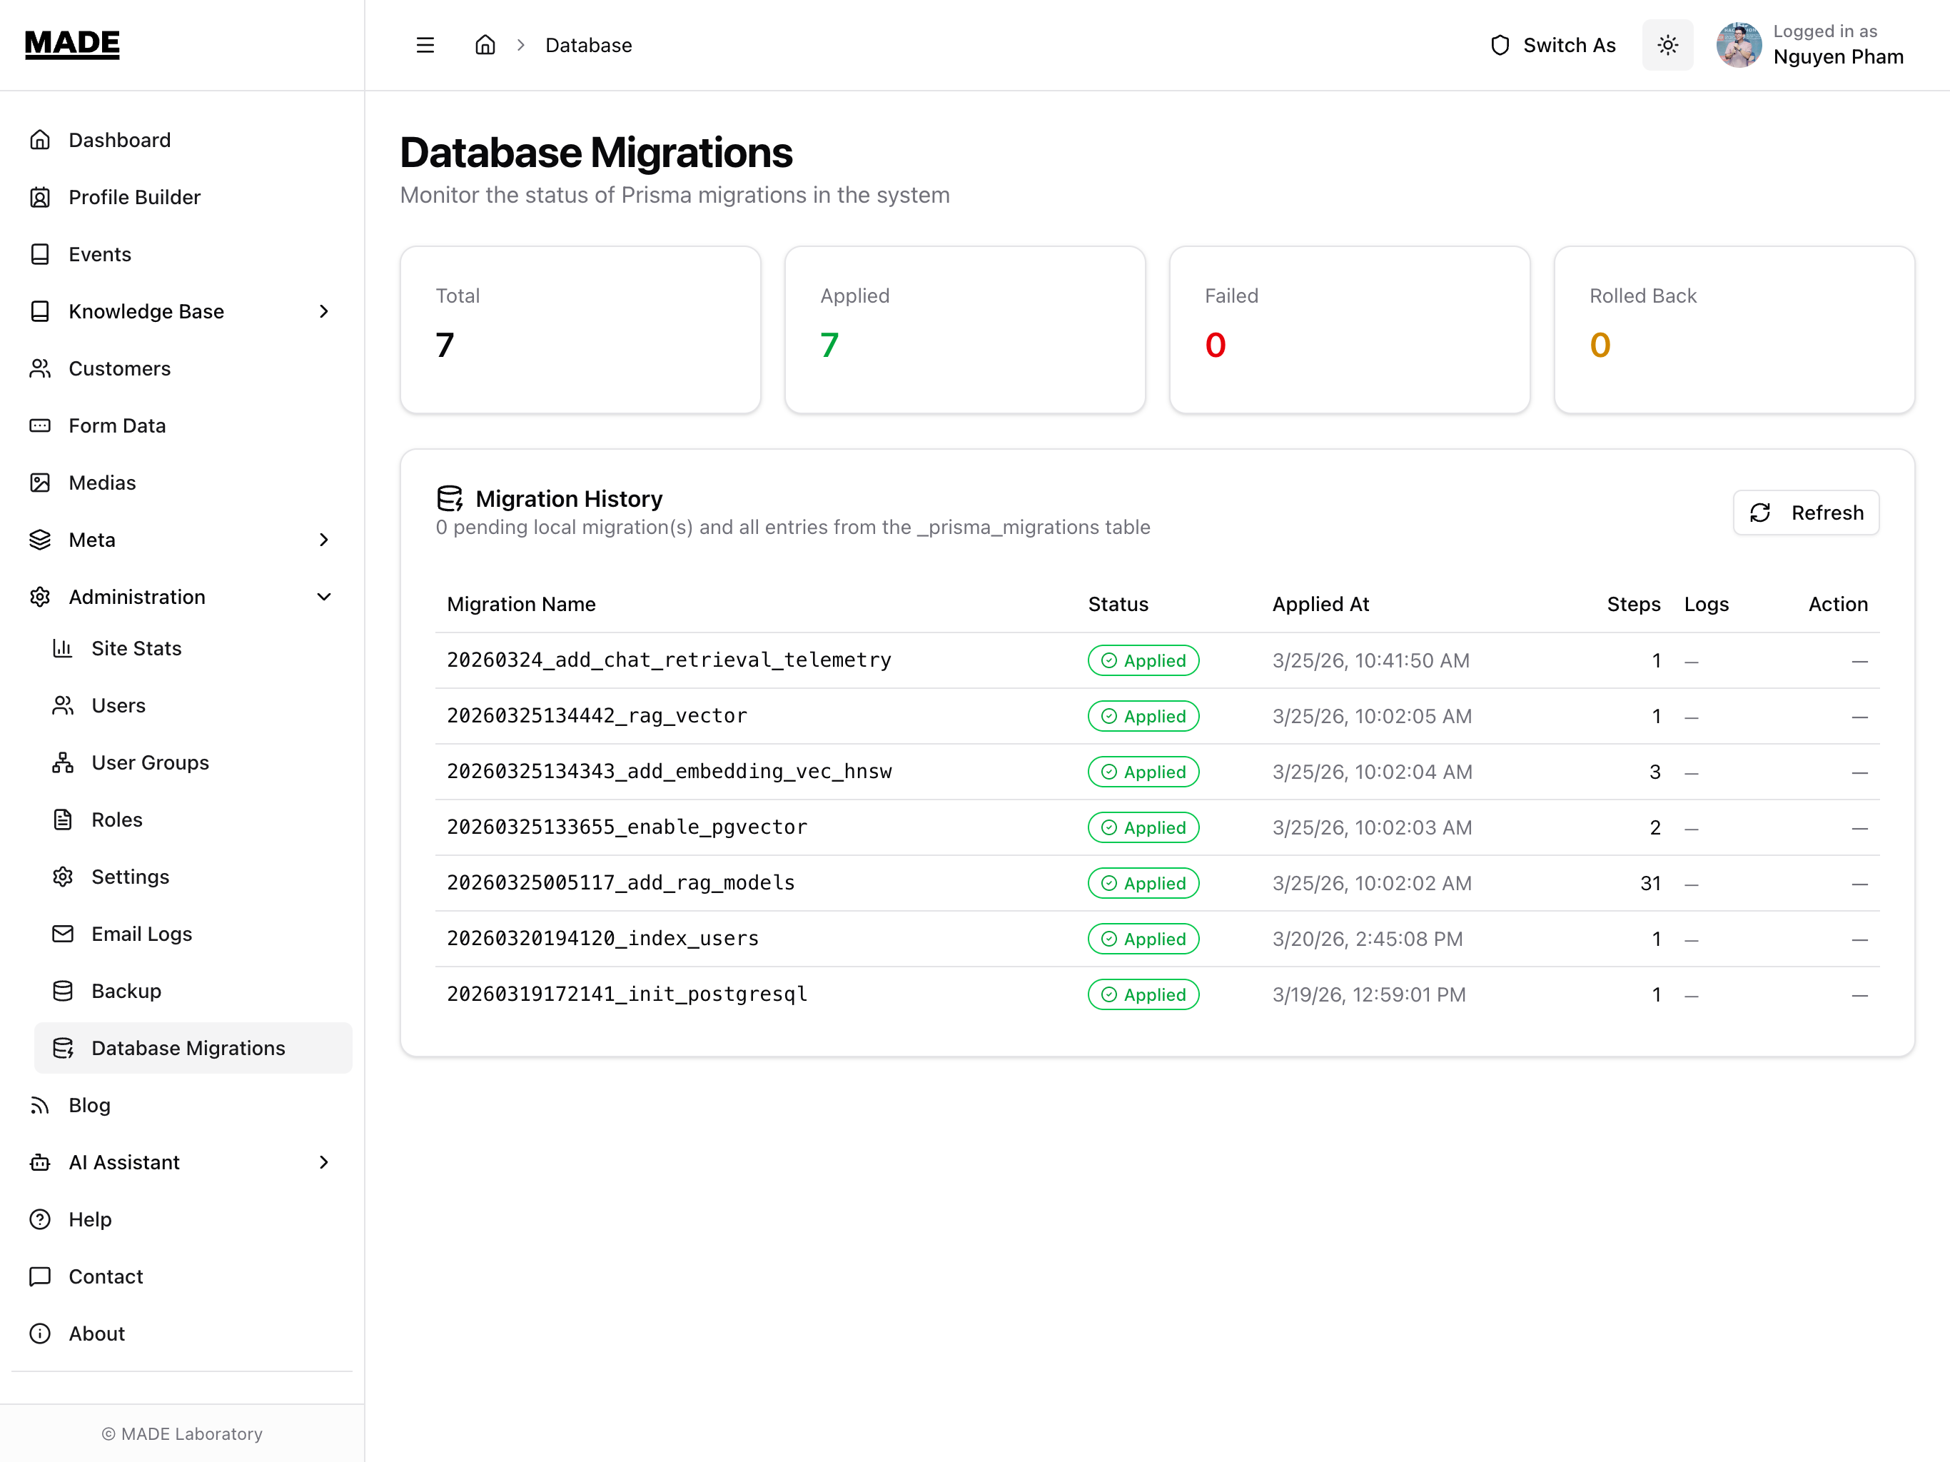Open the Customers menu item
The width and height of the screenshot is (1950, 1462).
pyautogui.click(x=120, y=368)
